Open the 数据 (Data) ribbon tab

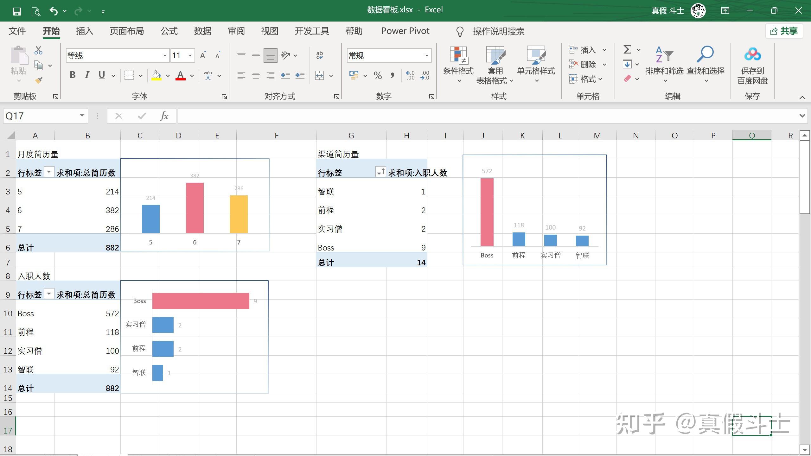coord(202,31)
